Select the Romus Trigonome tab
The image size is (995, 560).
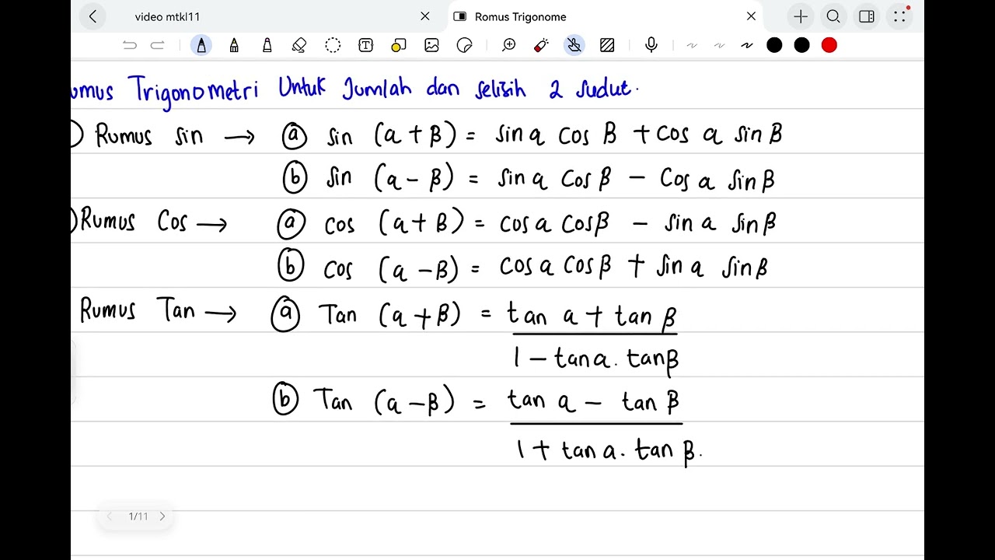tap(520, 16)
